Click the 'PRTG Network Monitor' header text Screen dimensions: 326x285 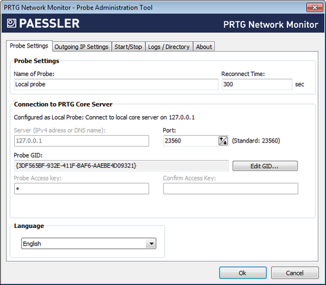click(270, 24)
